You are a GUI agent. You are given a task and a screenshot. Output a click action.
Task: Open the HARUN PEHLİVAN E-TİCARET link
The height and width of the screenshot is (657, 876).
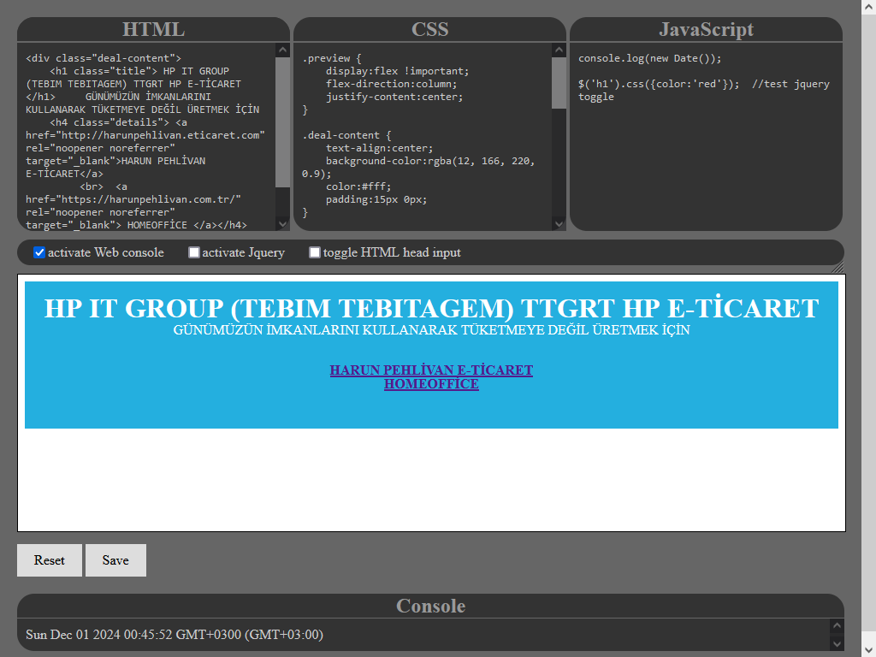pos(431,370)
